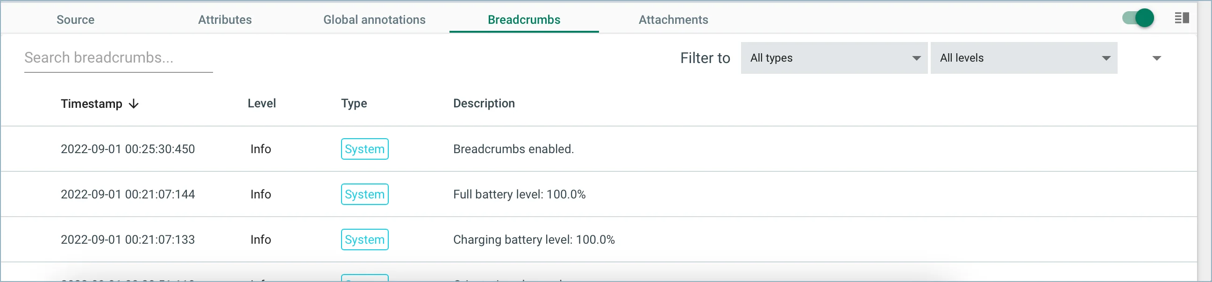
Task: Click the System badge on Charging battery row
Action: pyautogui.click(x=364, y=239)
